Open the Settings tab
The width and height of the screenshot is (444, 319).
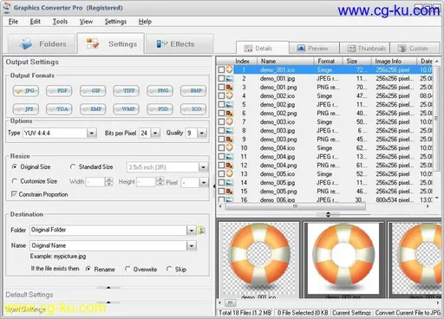(x=111, y=43)
